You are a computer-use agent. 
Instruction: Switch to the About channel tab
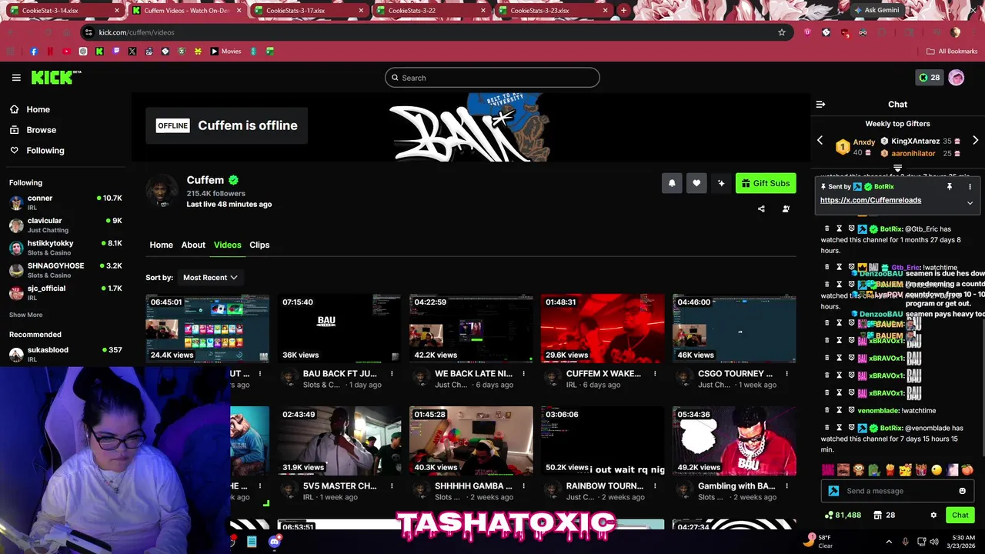[x=193, y=245]
